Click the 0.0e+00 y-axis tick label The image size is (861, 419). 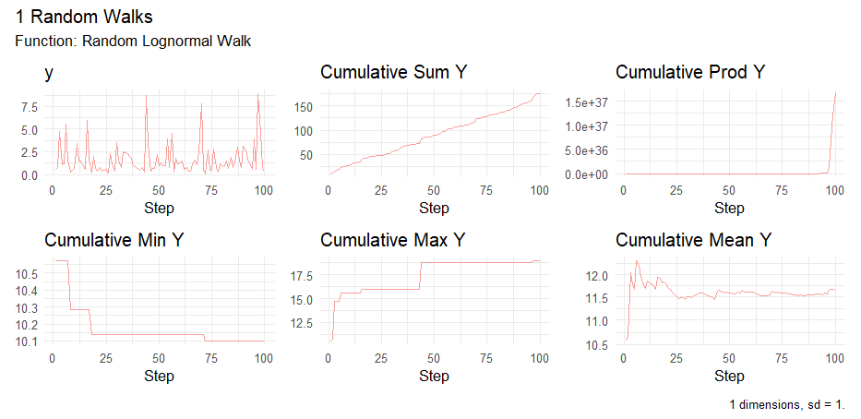(589, 174)
